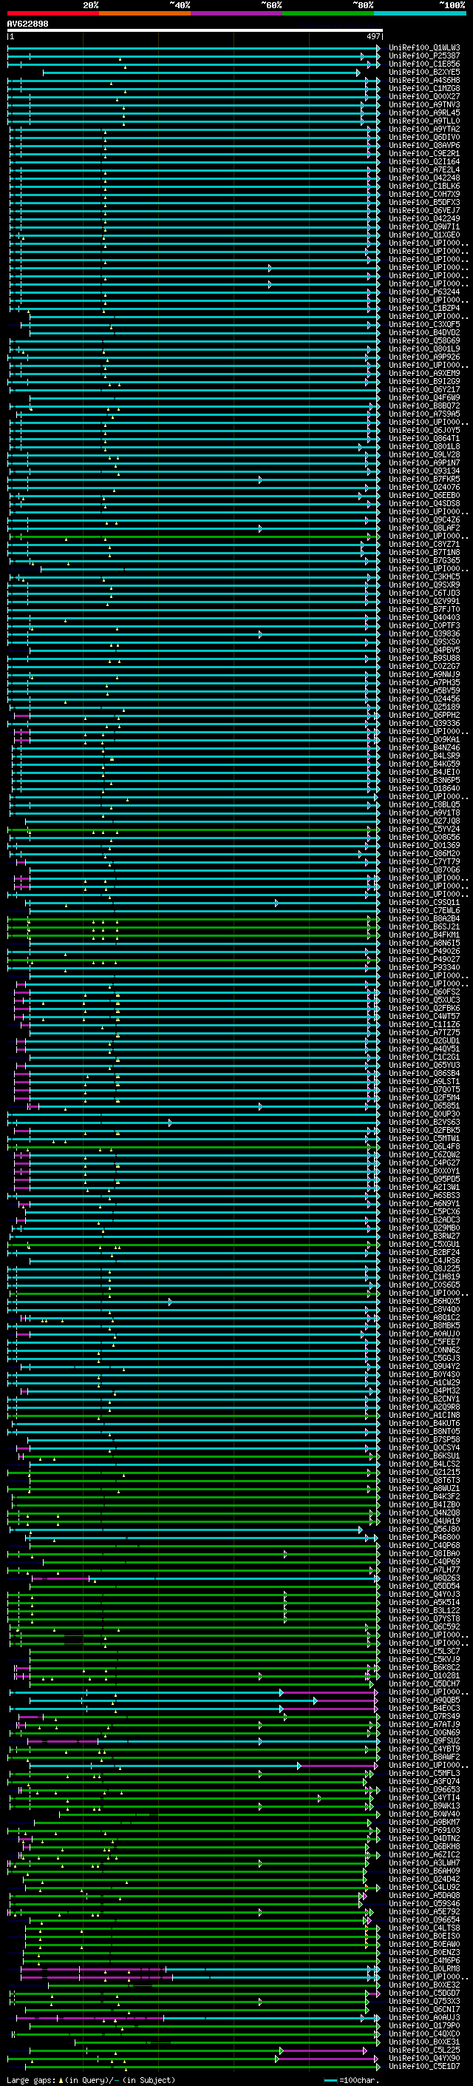Select the UniRef100_P49026 label
473x2086 pixels.
tap(424, 951)
